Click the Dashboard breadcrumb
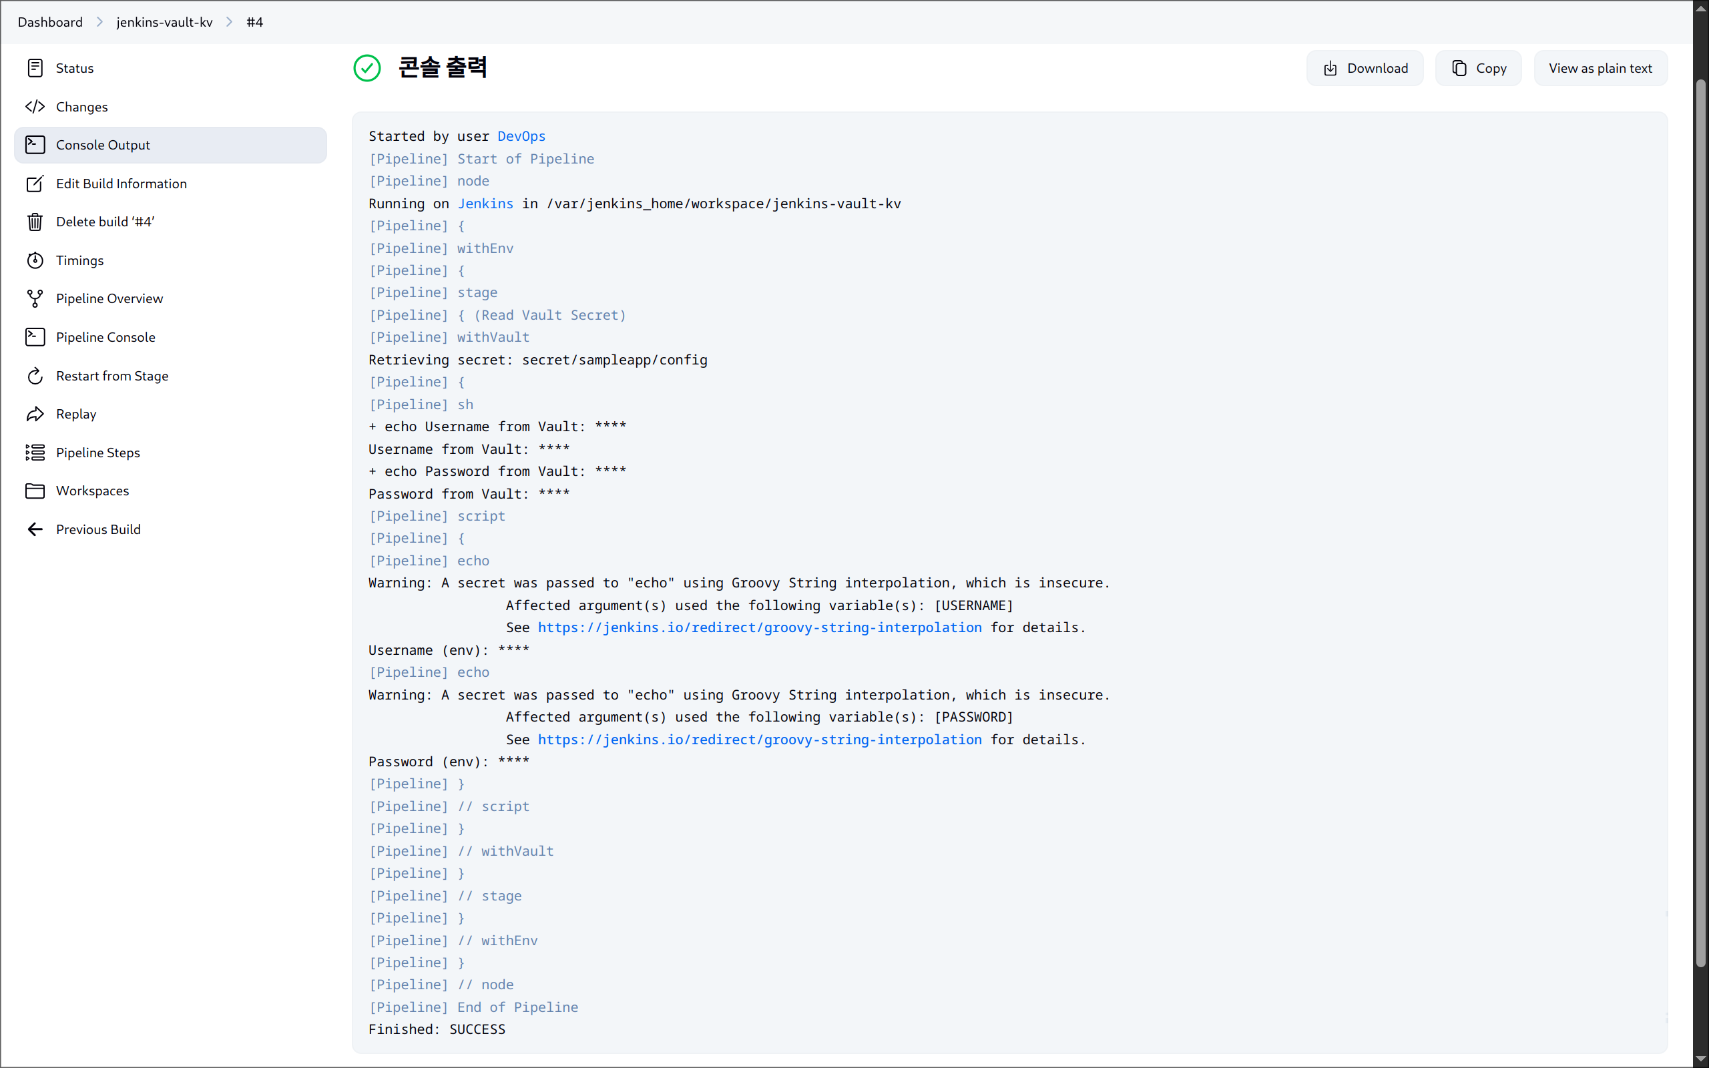 50,22
